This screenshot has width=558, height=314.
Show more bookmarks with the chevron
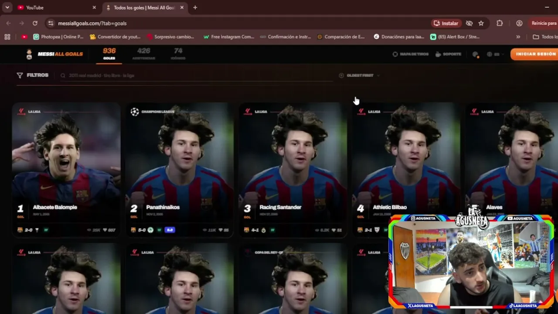pos(518,37)
